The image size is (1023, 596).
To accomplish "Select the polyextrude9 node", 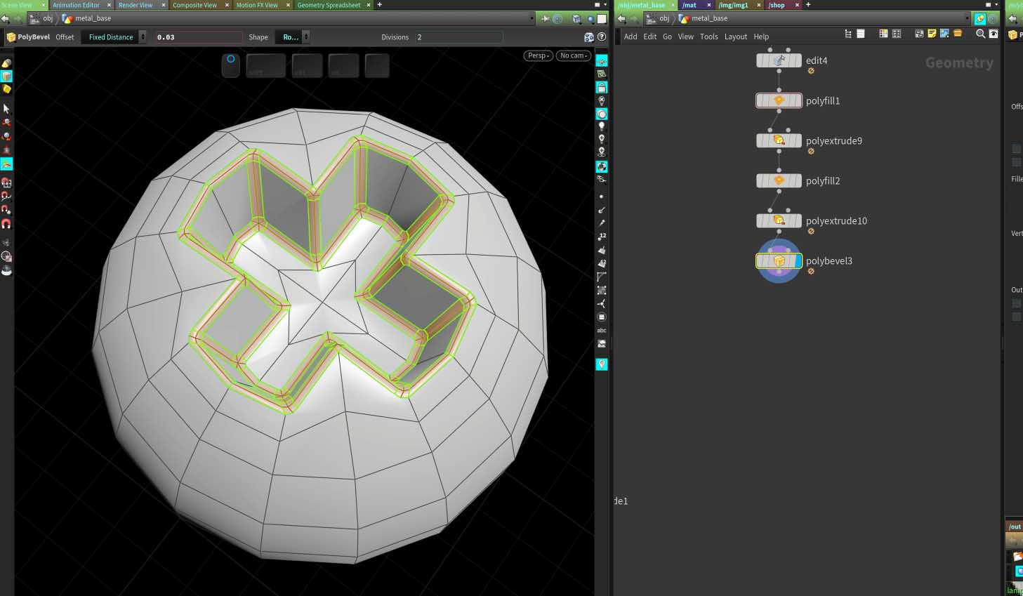I will (x=779, y=141).
